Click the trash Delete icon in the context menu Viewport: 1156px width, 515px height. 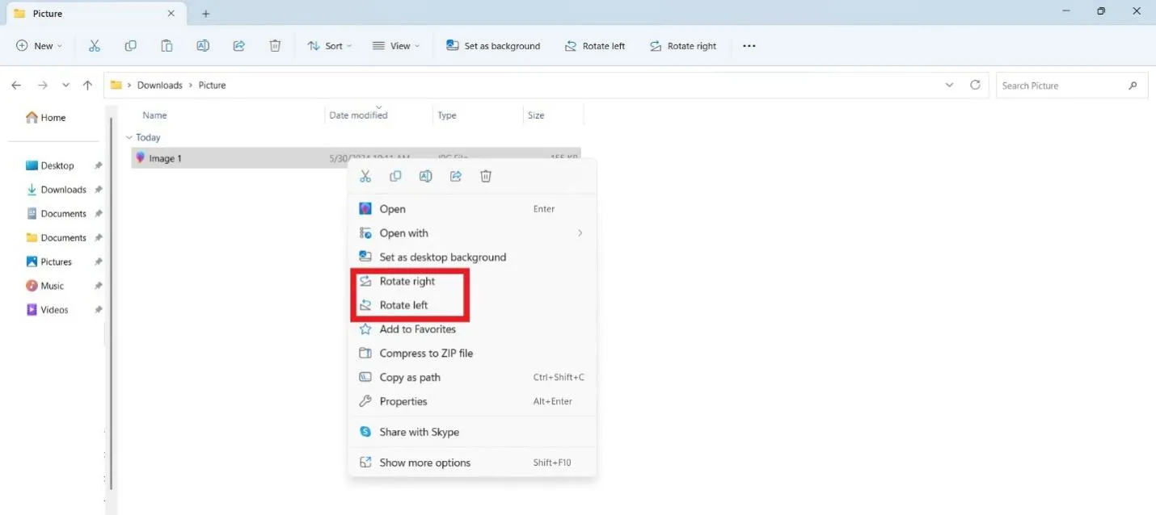click(485, 176)
